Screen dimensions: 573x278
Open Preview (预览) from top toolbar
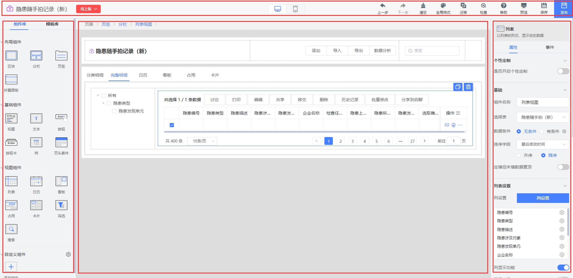524,6
